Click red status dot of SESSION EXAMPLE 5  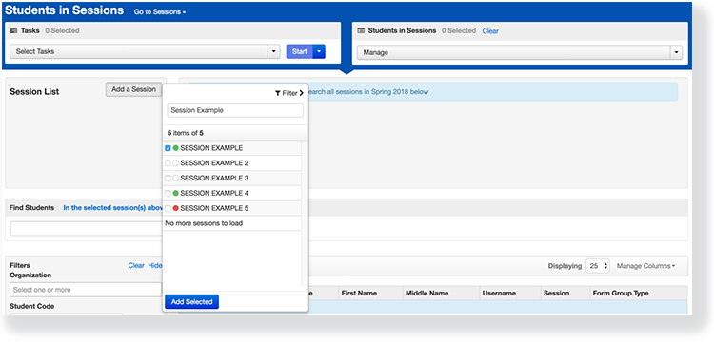click(176, 208)
